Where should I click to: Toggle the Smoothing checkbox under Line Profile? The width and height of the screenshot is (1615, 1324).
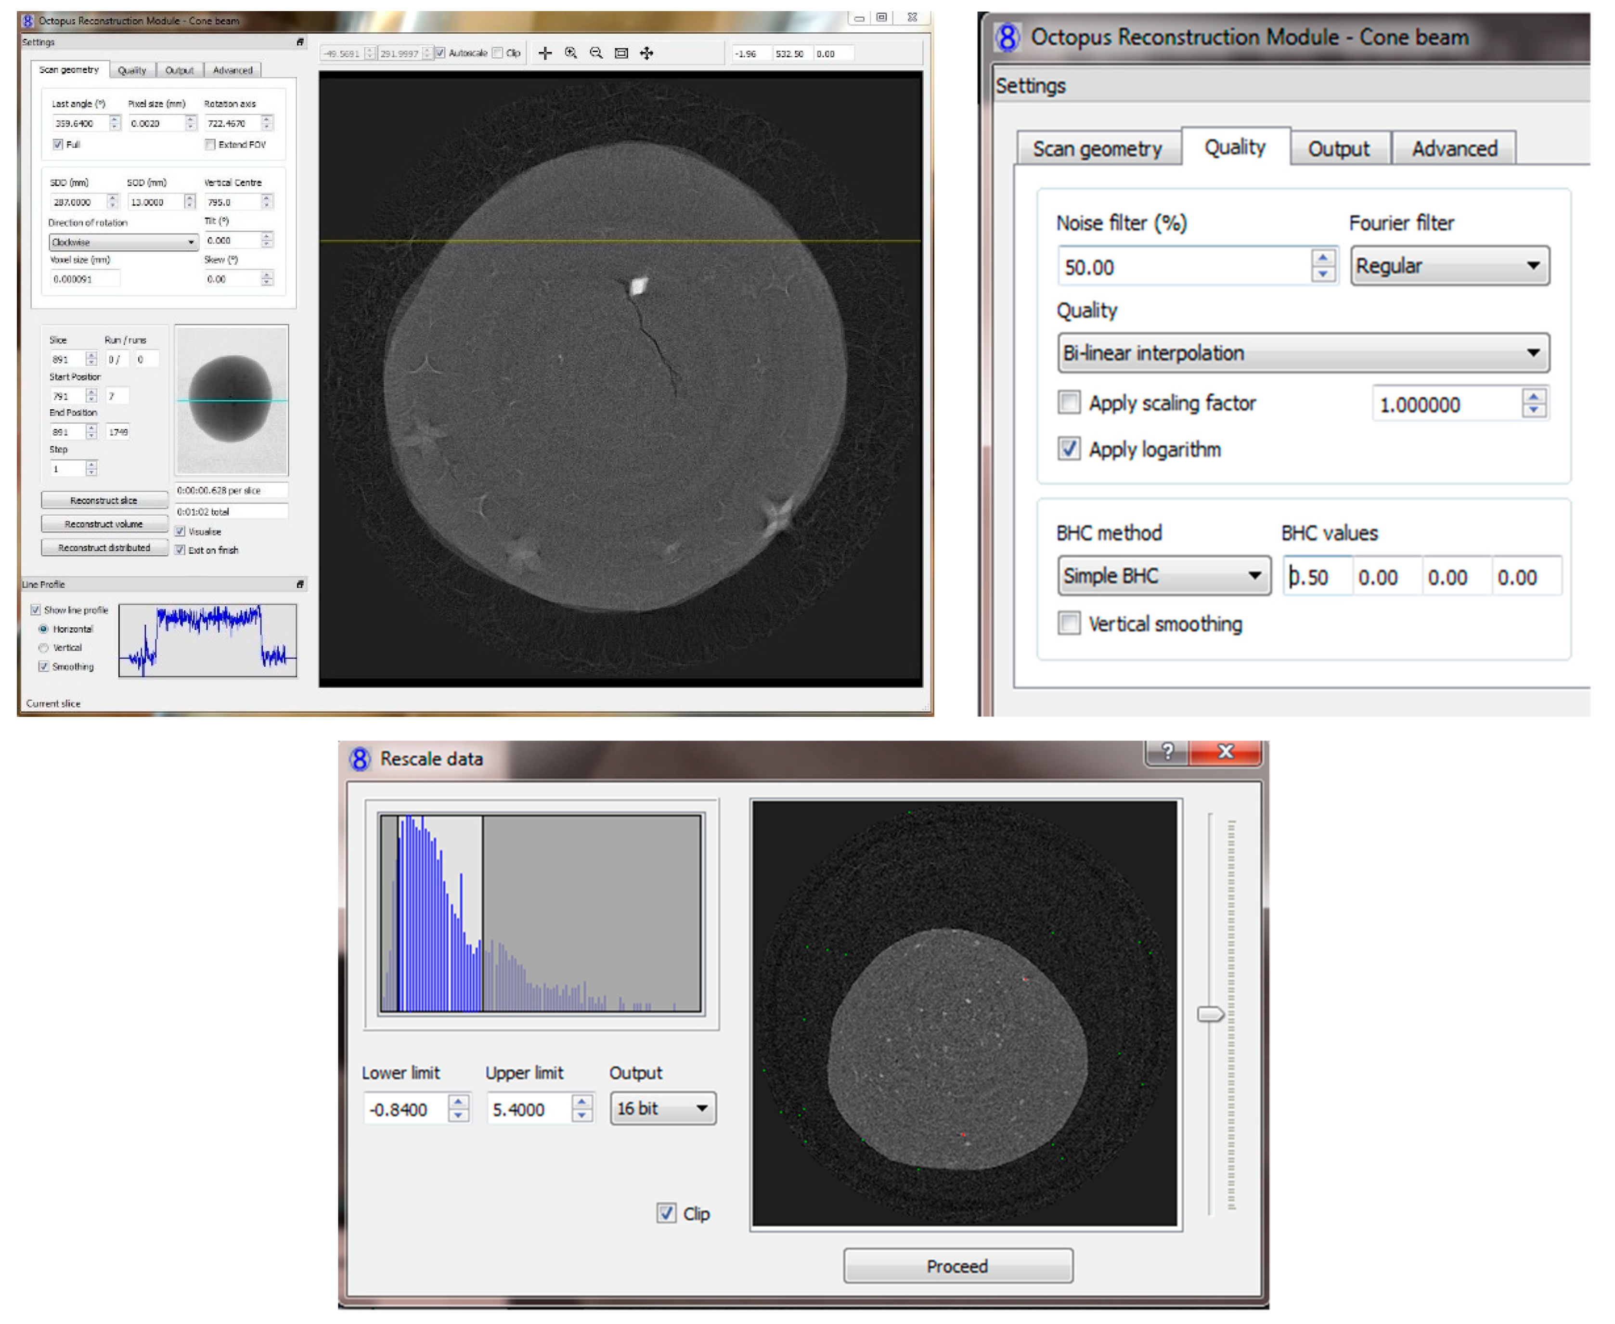point(43,667)
